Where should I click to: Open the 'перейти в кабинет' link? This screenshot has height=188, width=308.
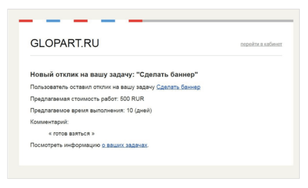click(x=261, y=44)
